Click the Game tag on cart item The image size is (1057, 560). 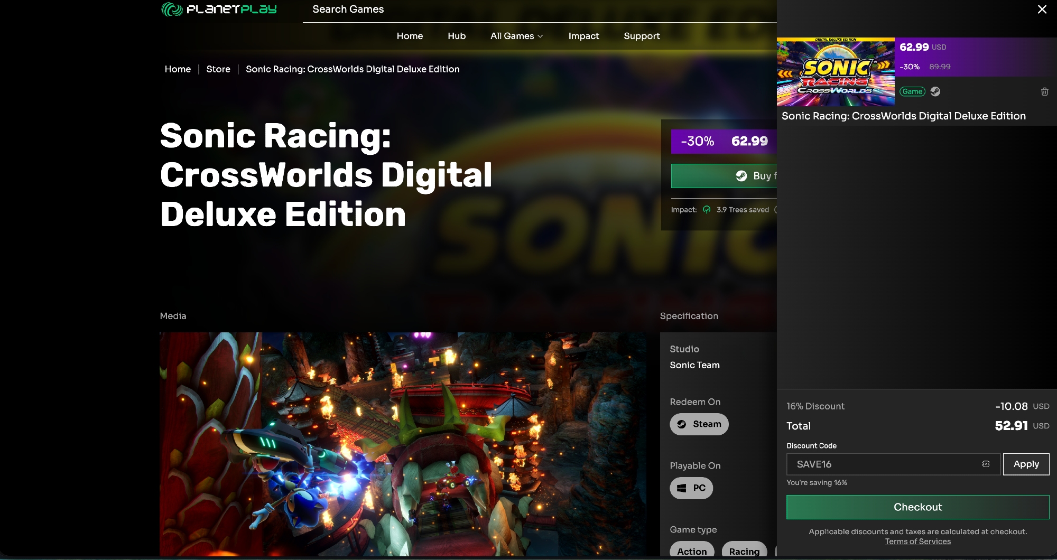(912, 91)
